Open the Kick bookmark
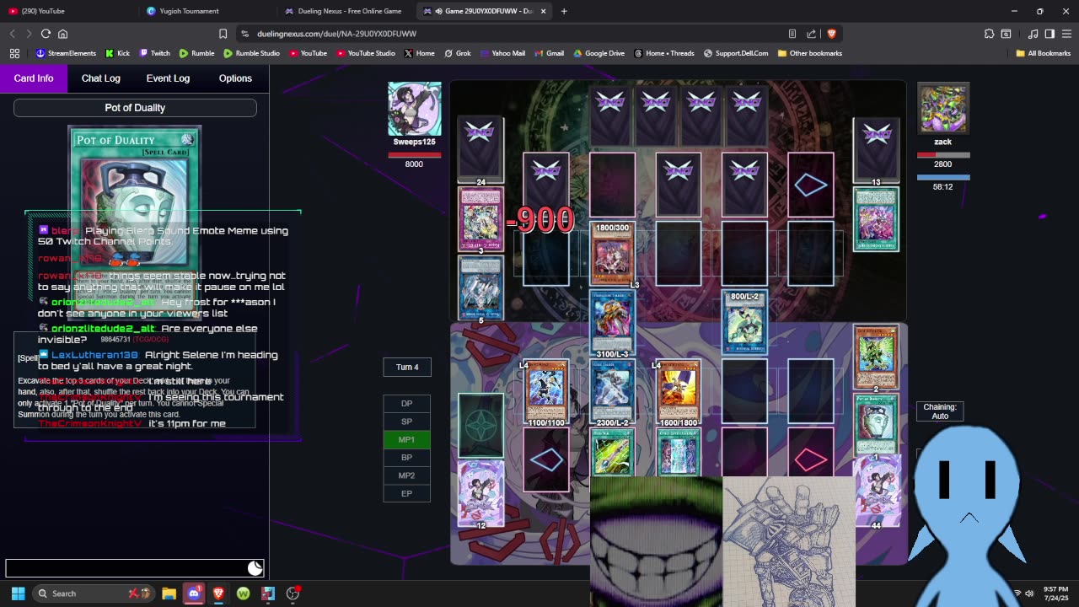Viewport: 1079px width, 607px height. point(118,53)
